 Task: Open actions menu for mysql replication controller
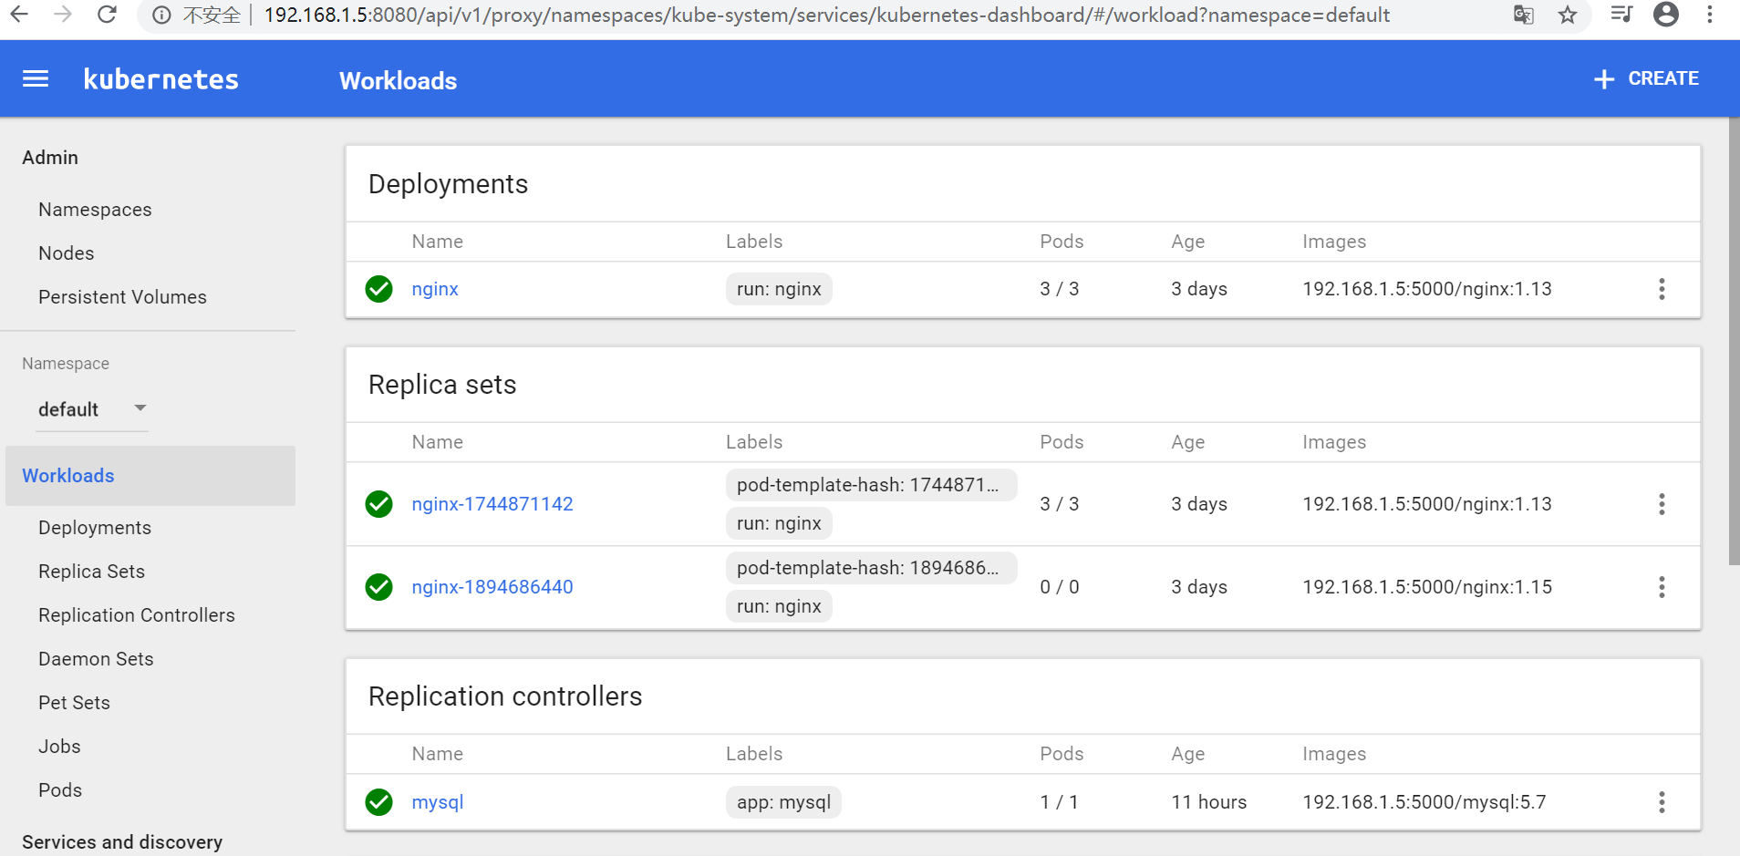[x=1662, y=802]
